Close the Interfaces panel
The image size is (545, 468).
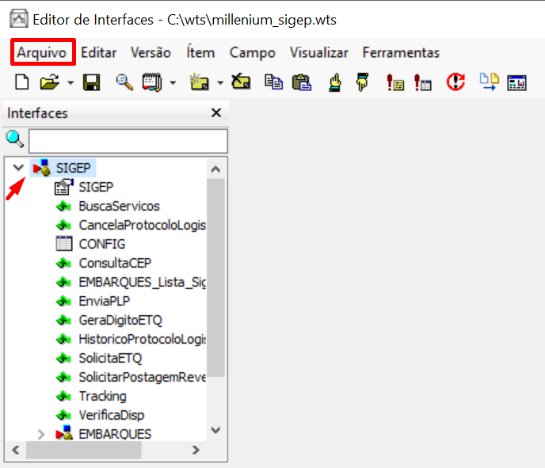[216, 112]
